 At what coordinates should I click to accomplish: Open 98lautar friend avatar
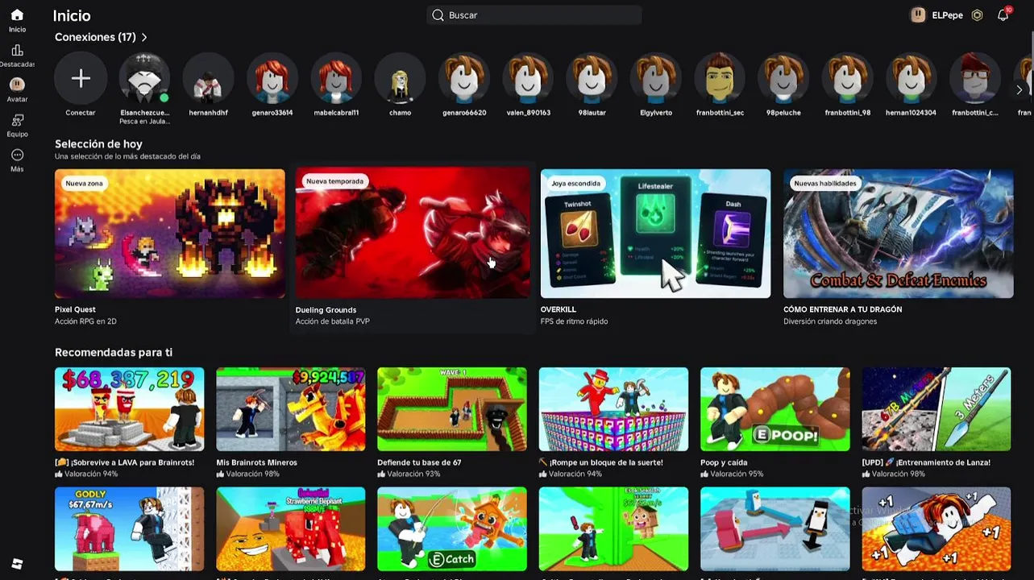[x=592, y=78]
